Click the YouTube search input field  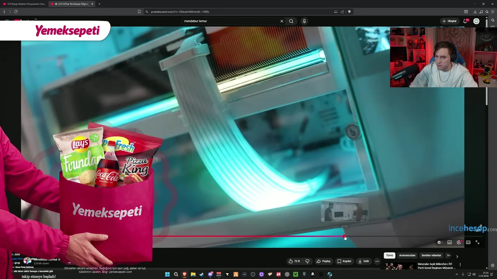[x=231, y=21]
